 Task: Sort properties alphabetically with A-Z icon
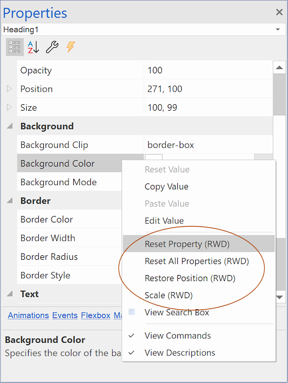[x=33, y=47]
